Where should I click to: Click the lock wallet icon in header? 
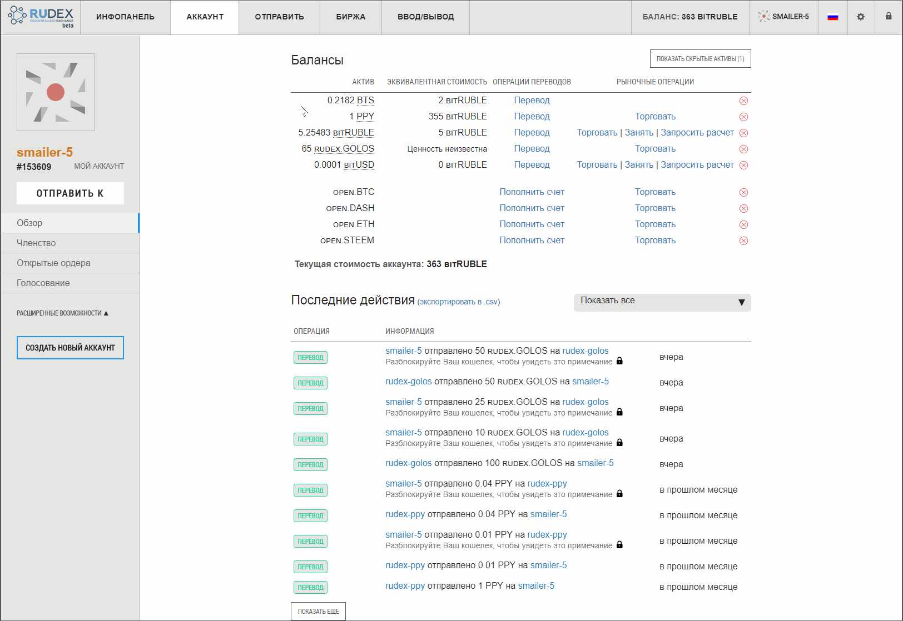tap(889, 16)
